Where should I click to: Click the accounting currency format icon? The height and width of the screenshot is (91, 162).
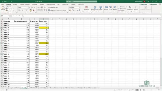[x=70, y=10]
